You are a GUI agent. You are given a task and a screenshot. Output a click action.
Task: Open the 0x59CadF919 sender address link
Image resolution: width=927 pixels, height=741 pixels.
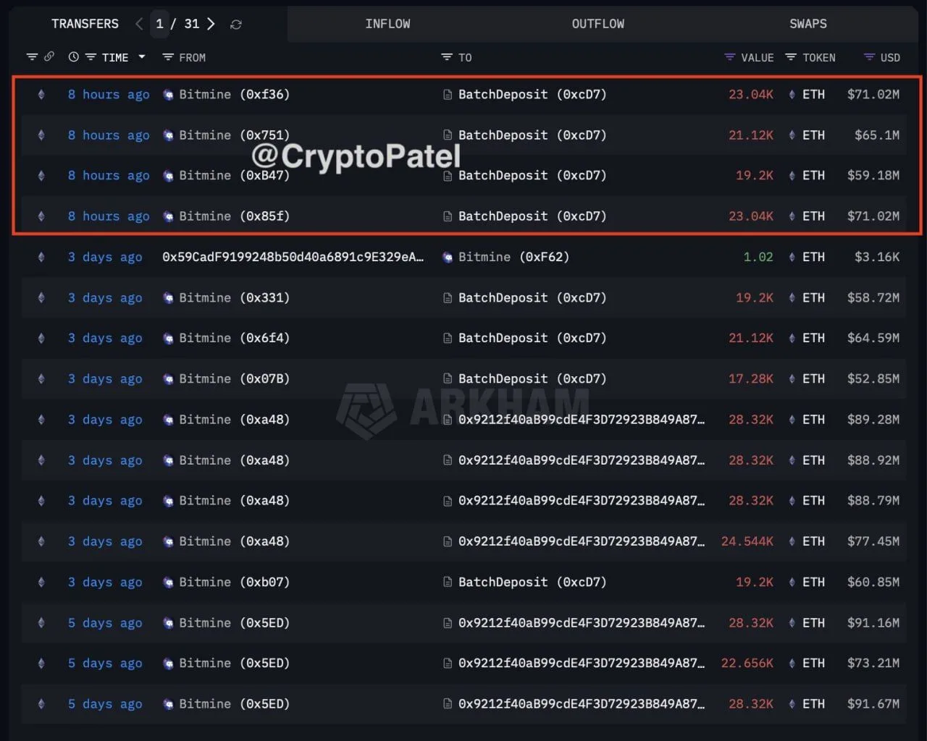pos(293,257)
